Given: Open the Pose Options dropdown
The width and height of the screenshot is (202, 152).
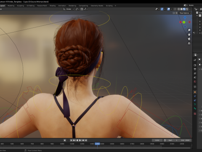Looking at the screenshot, I should (x=185, y=13).
